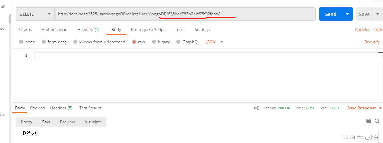The width and height of the screenshot is (383, 143).
Task: Click the globe network info icon
Action: [256, 108]
